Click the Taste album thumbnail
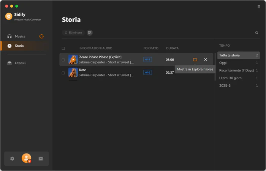The width and height of the screenshot is (266, 171). point(73,73)
